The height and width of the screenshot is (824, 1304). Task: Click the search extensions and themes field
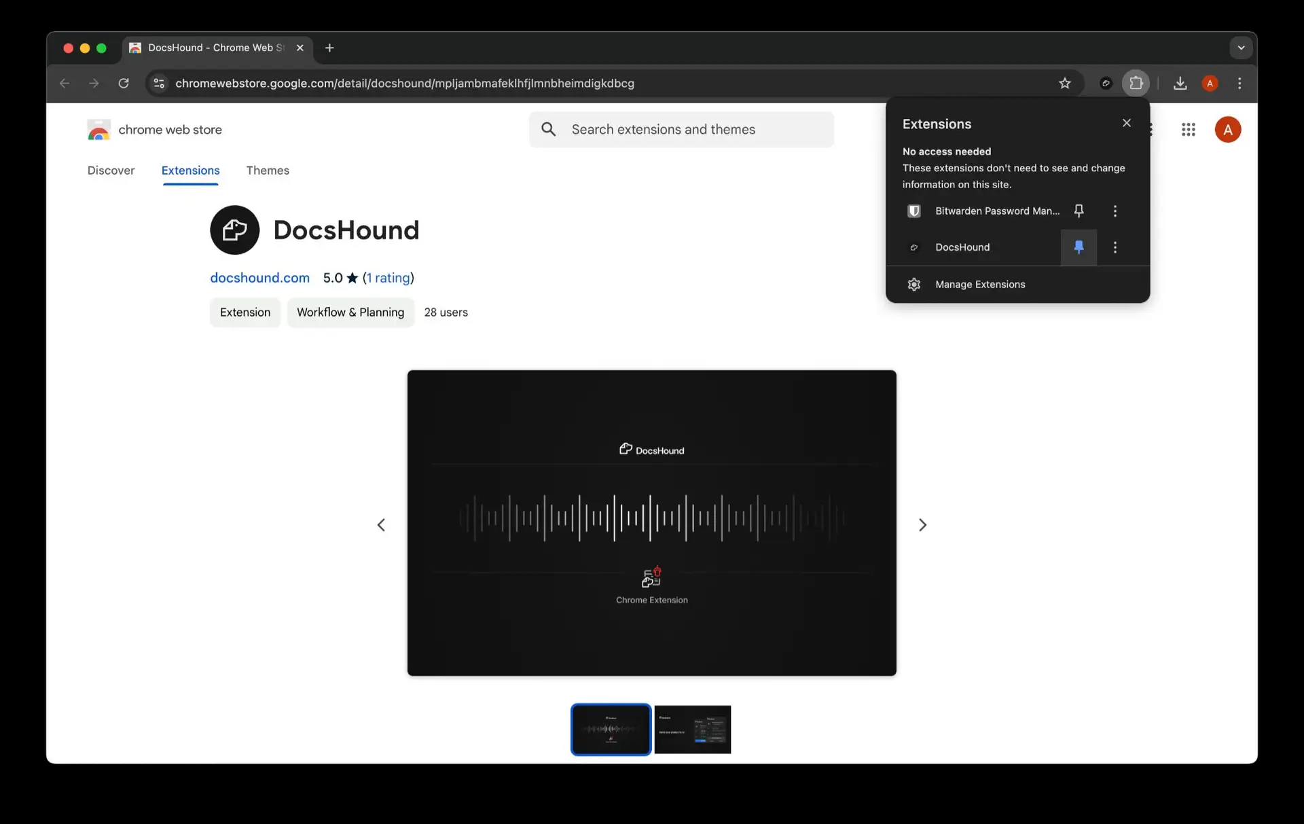(681, 129)
